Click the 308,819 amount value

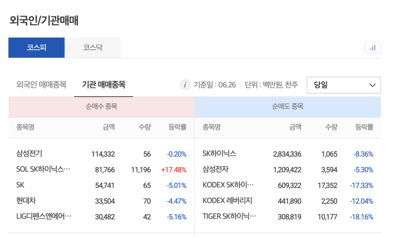coord(289,217)
